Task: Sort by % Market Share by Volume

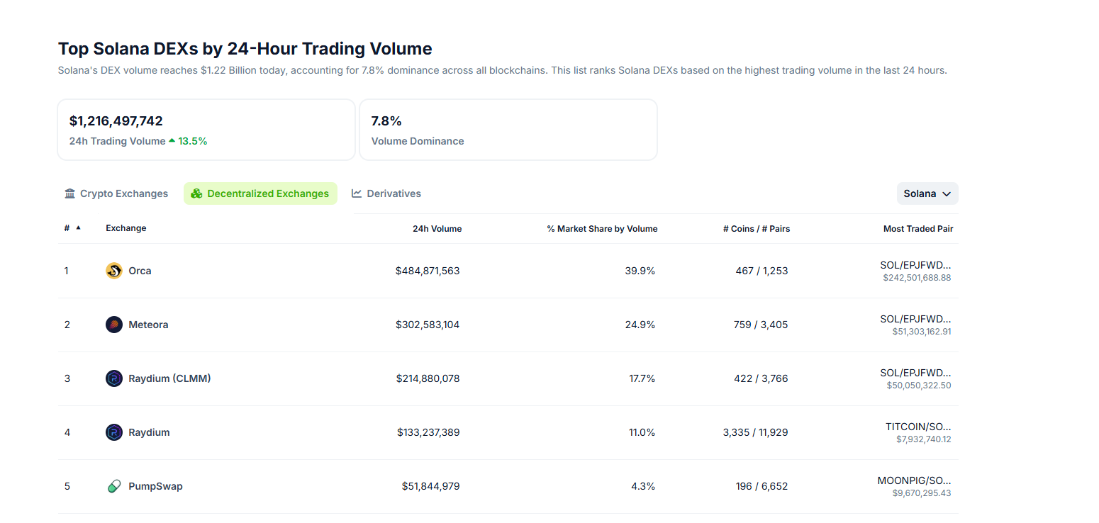Action: (602, 228)
